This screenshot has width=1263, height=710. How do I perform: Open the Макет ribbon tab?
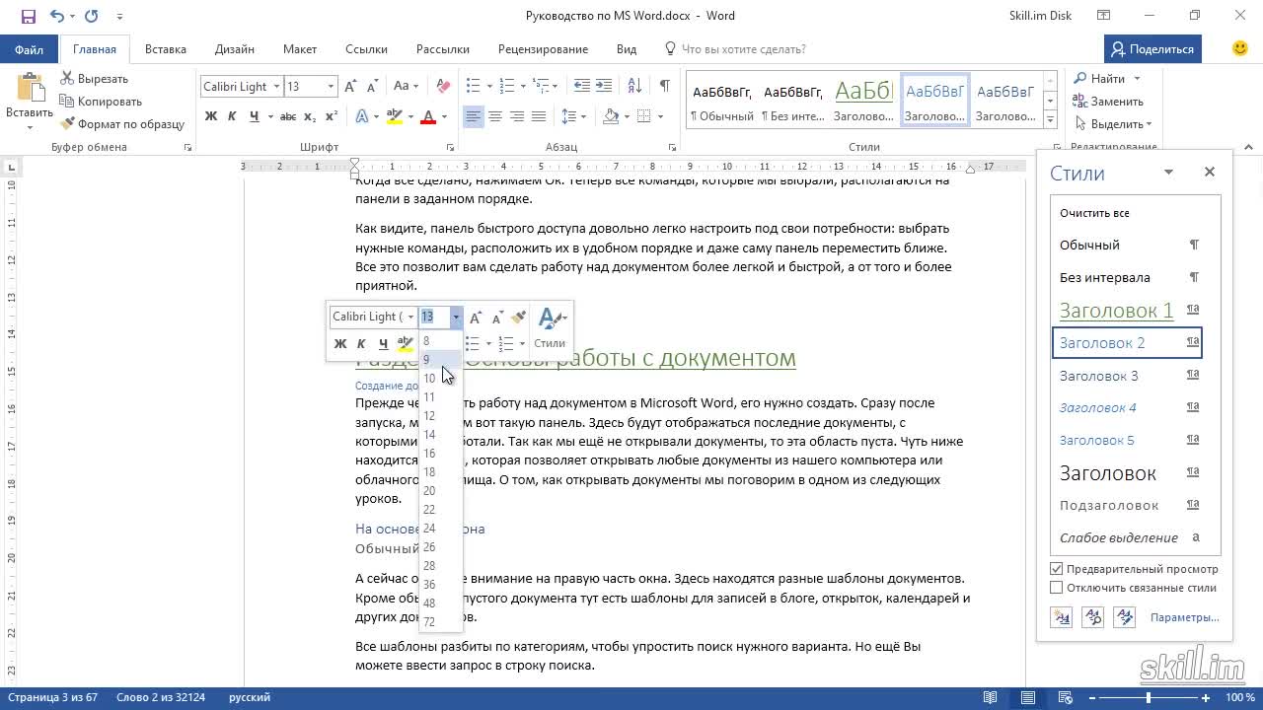tap(300, 49)
